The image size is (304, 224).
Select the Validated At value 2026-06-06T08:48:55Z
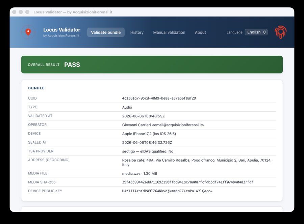click(143, 116)
